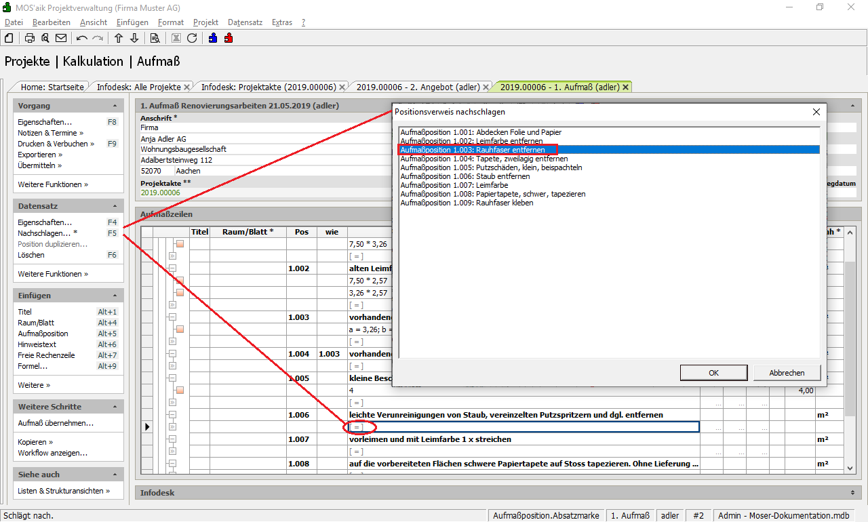The image size is (868, 522).
Task: Click the print icon in toolbar
Action: coord(30,38)
